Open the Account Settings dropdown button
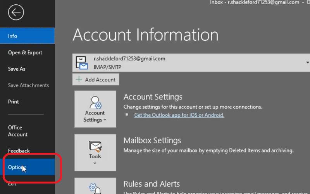The height and width of the screenshot is (194, 310). pyautogui.click(x=95, y=109)
